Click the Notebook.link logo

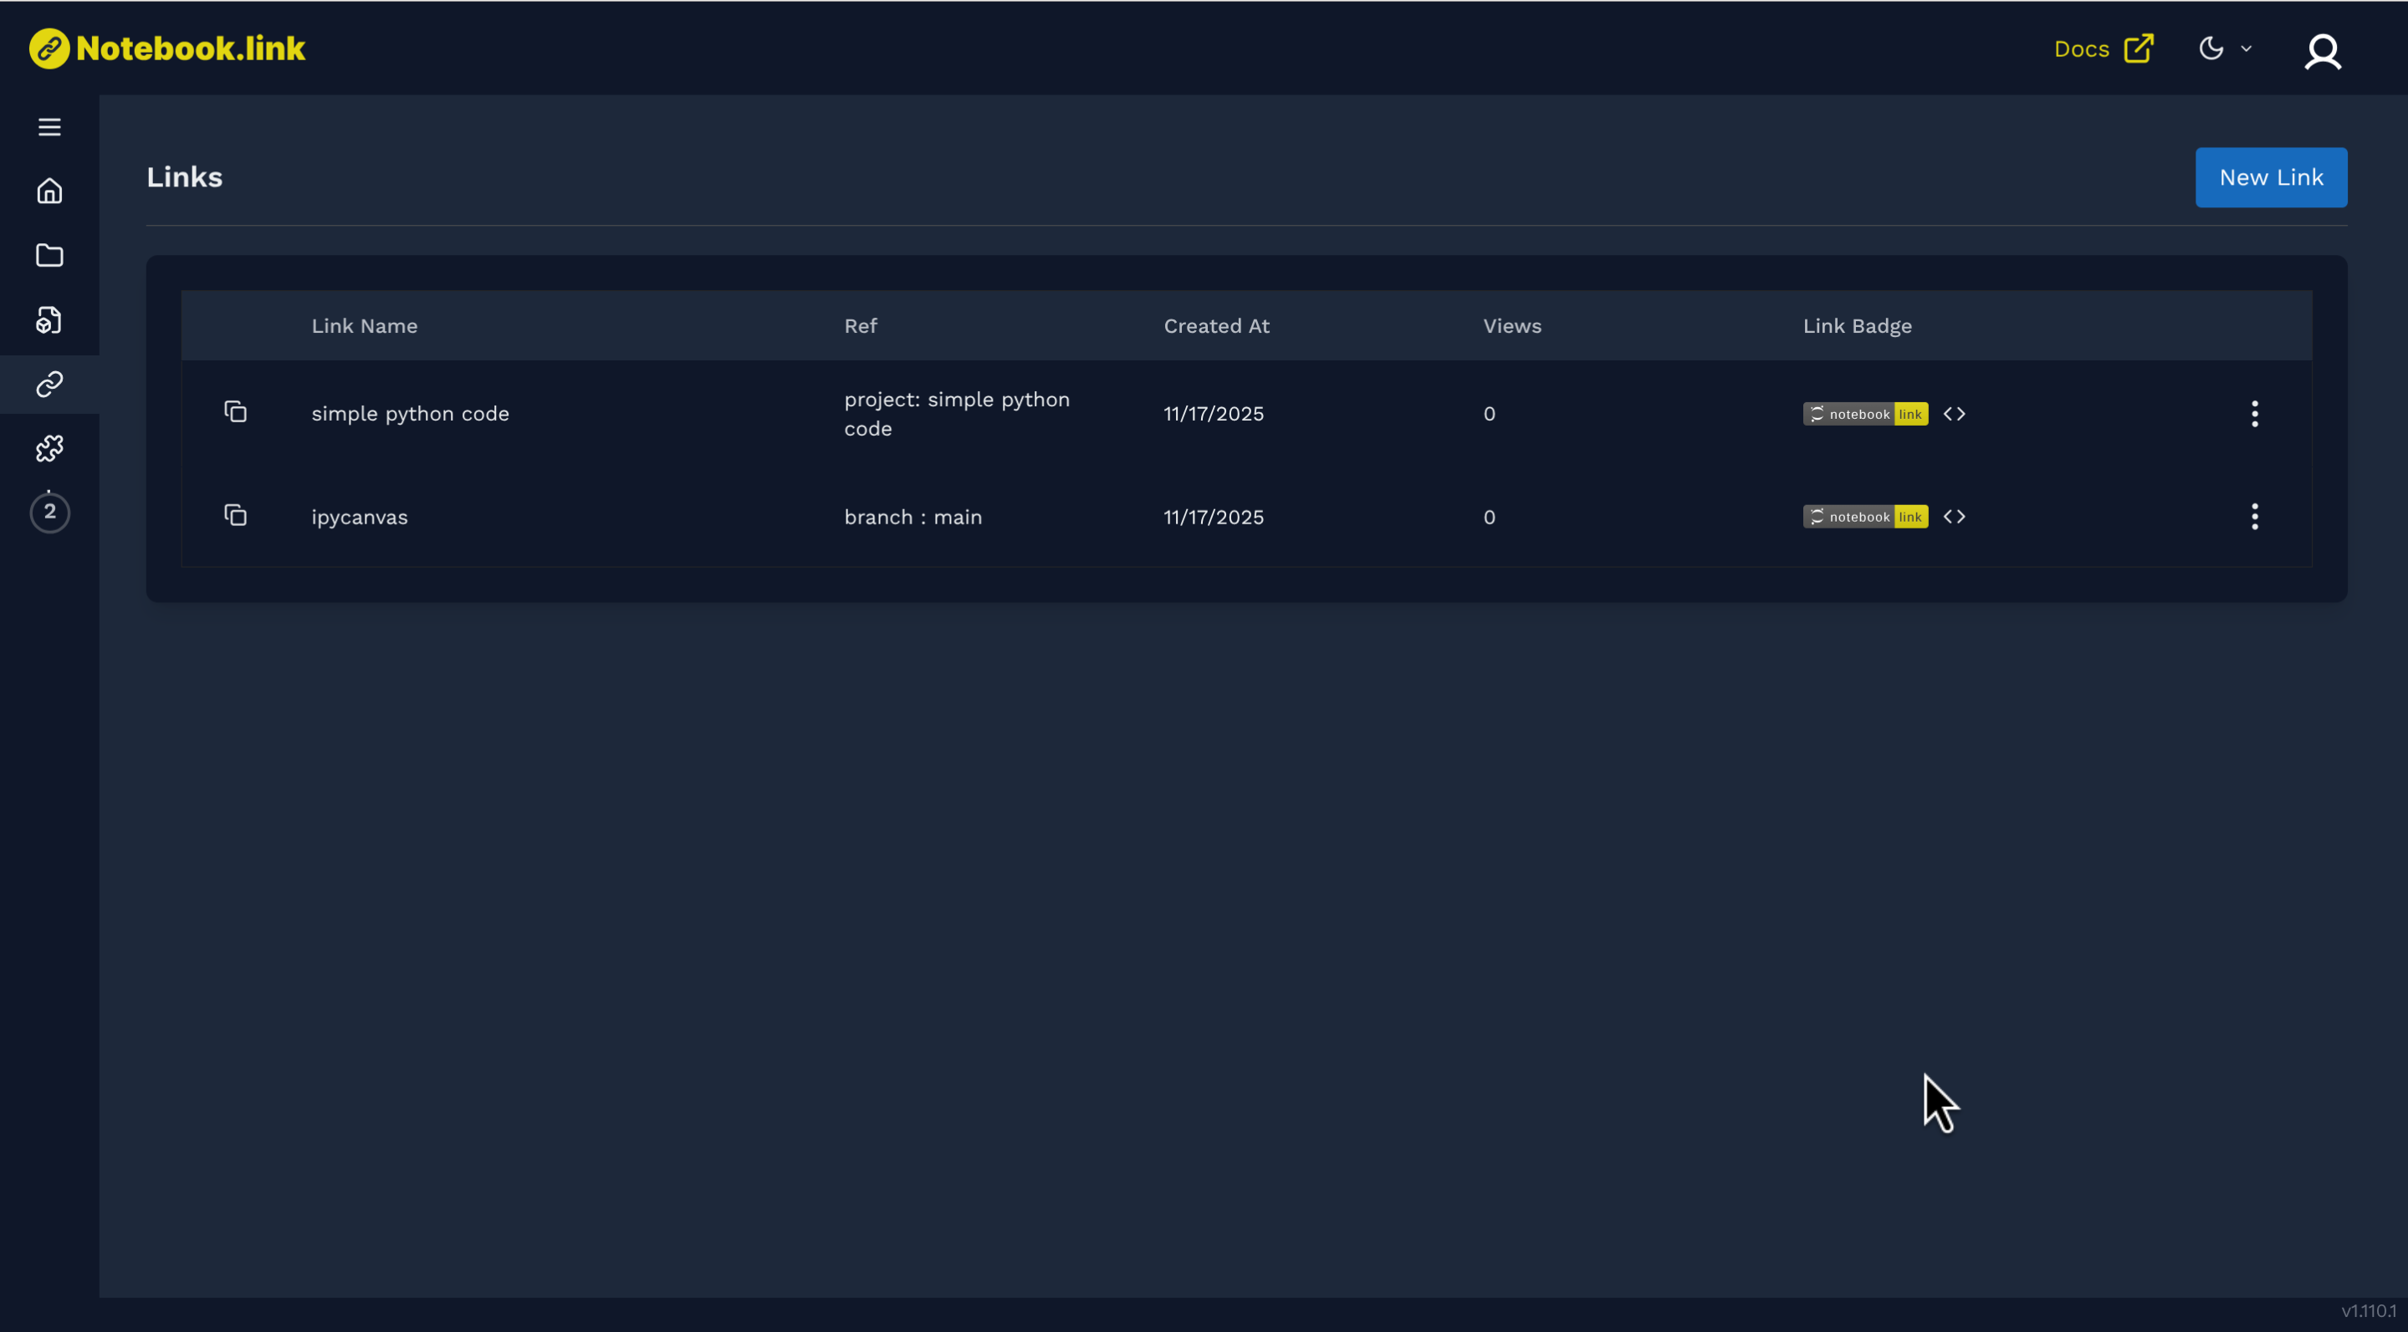(167, 48)
